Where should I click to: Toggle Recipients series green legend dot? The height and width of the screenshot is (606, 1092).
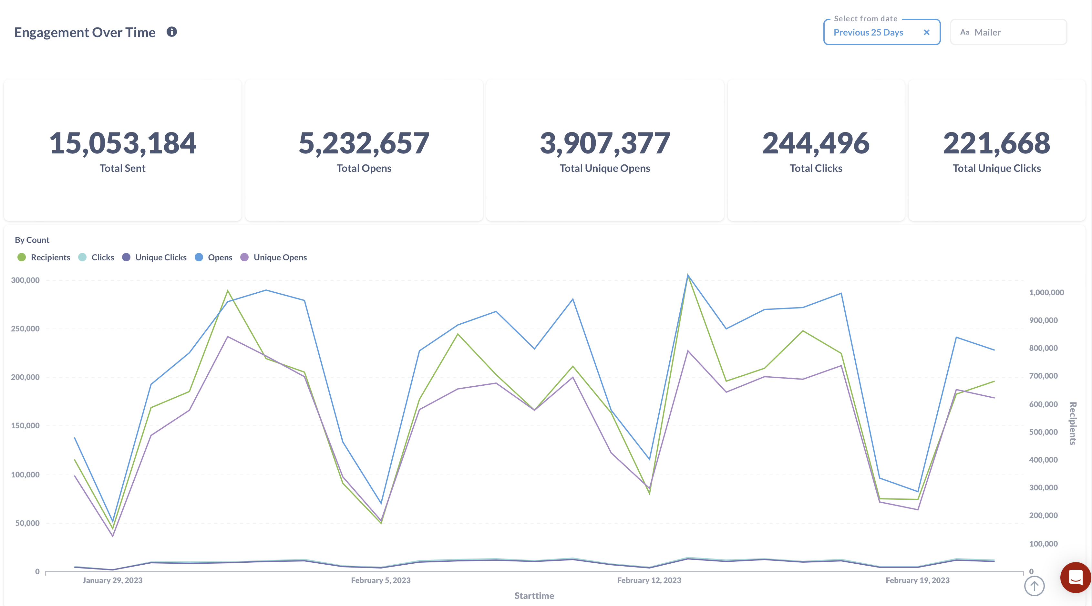pos(22,257)
